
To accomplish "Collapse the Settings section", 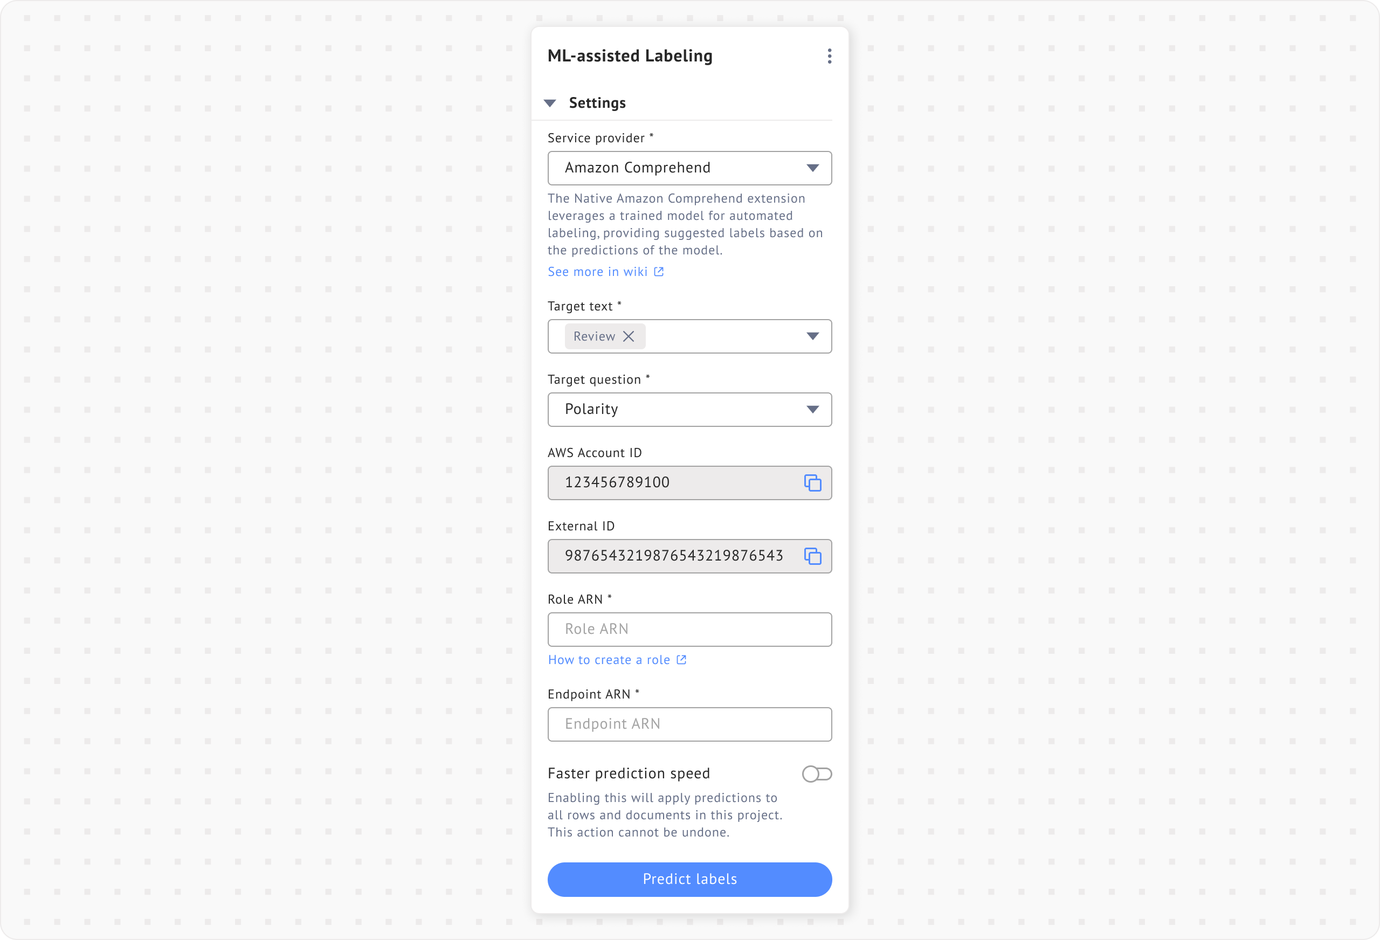I will [x=551, y=102].
